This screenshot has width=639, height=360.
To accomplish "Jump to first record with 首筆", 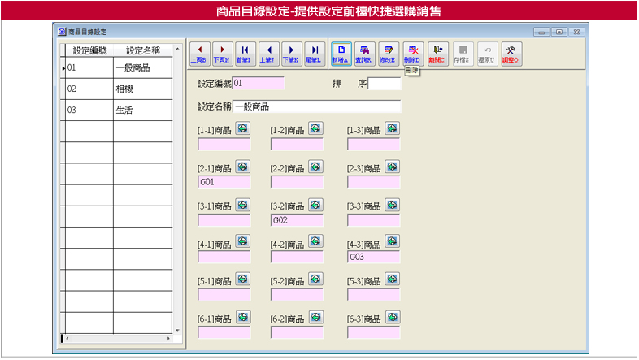I will point(244,53).
